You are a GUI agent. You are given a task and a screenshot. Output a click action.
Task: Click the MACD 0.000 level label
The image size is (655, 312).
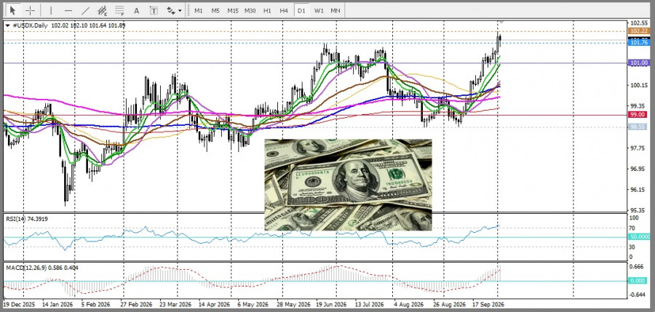tap(638, 281)
